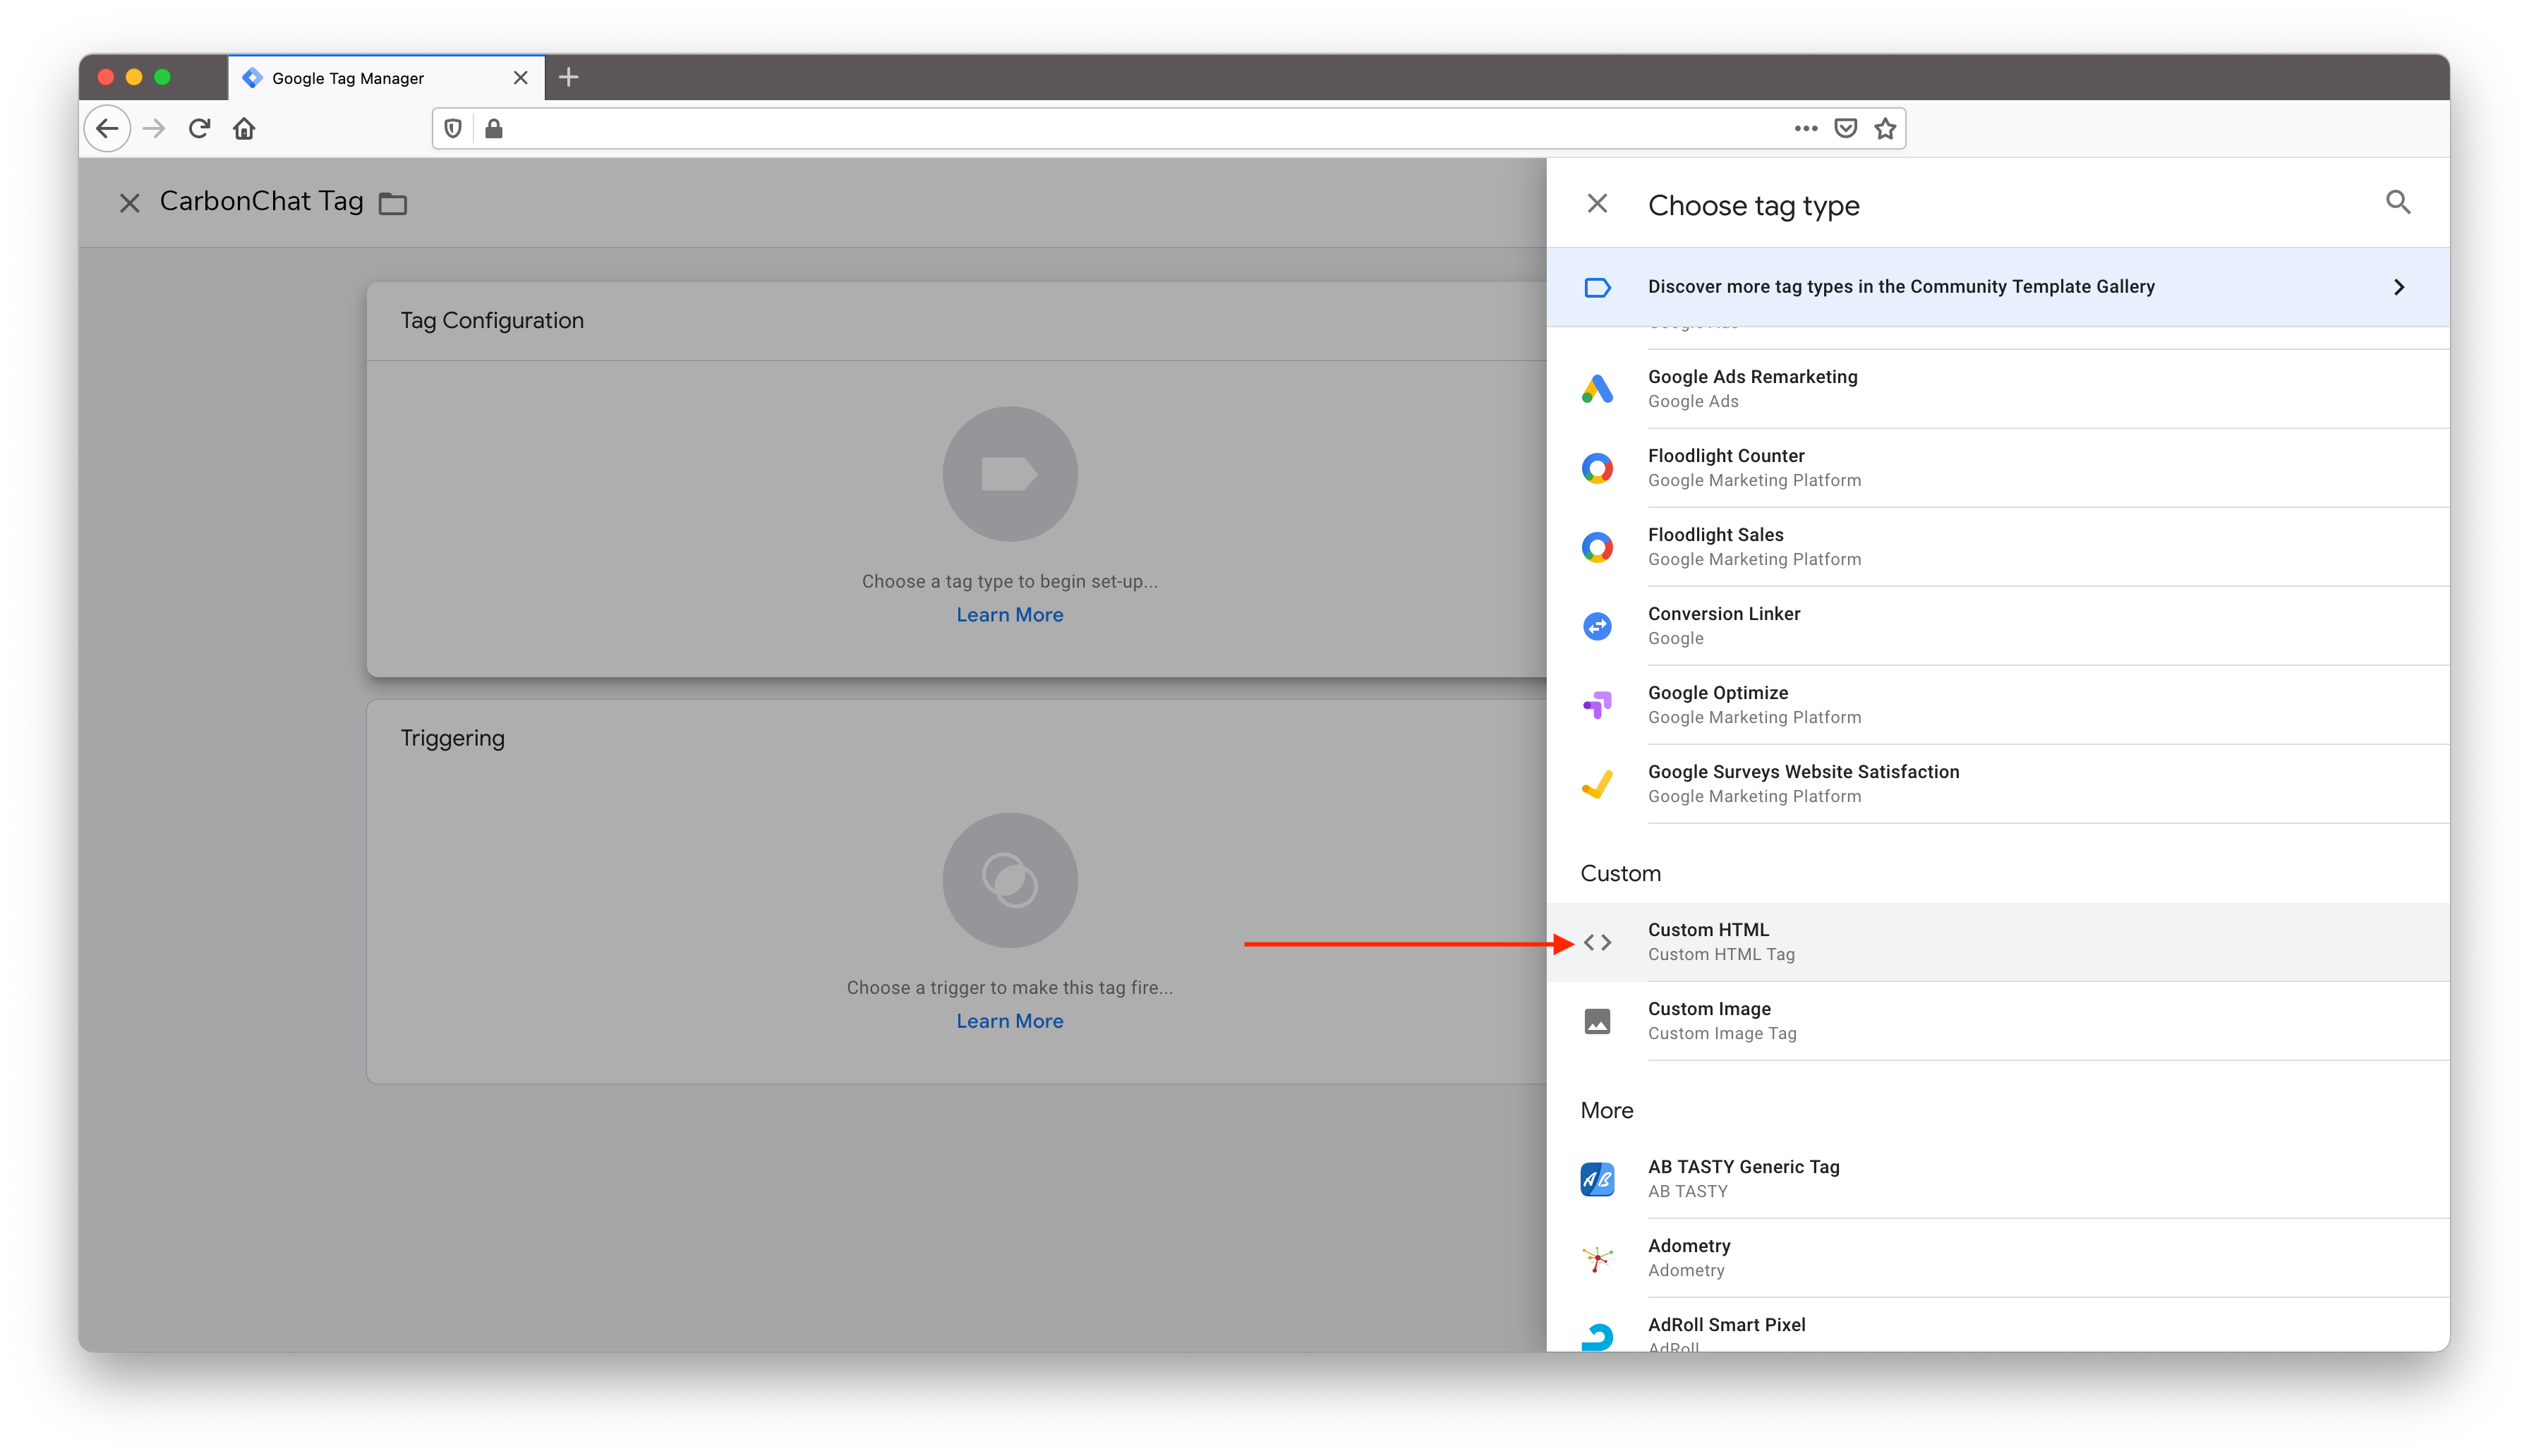Choose the Custom Image tag icon
The width and height of the screenshot is (2529, 1456).
[1597, 1021]
